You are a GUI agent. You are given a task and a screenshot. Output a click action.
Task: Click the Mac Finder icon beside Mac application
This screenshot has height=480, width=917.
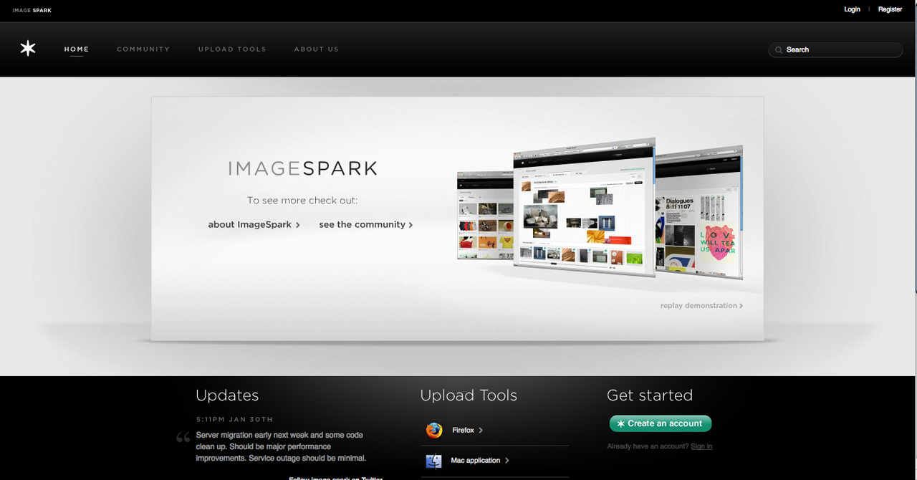433,461
